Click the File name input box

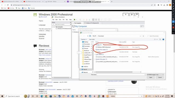tap(121, 75)
